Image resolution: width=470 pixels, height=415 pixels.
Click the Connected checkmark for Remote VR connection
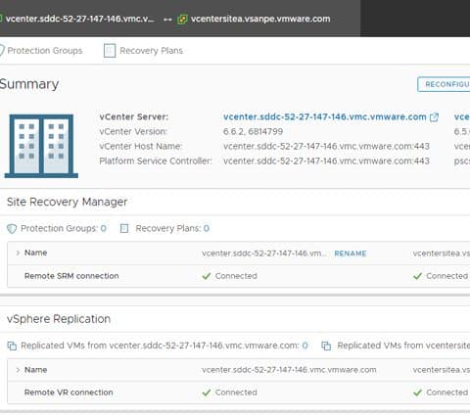[207, 392]
